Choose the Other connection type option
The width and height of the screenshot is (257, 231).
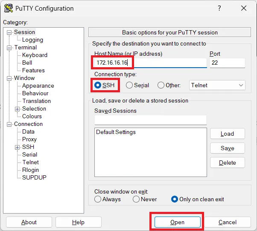pyautogui.click(x=161, y=85)
